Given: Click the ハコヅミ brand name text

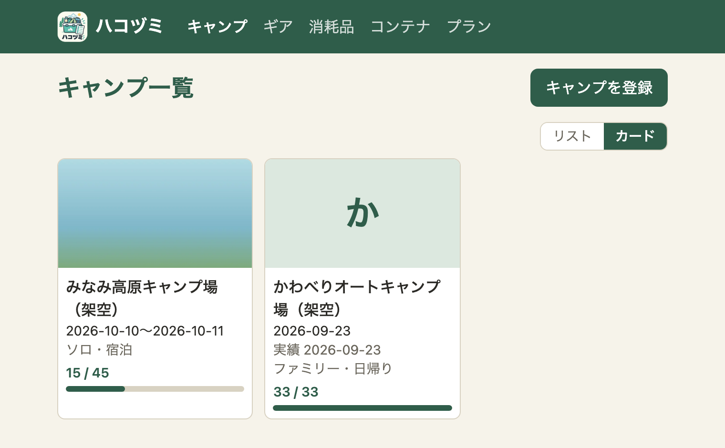Looking at the screenshot, I should (x=129, y=27).
